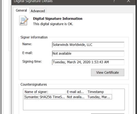
Task: Close the Digital Signature Details dialog
Action: [128, 1]
